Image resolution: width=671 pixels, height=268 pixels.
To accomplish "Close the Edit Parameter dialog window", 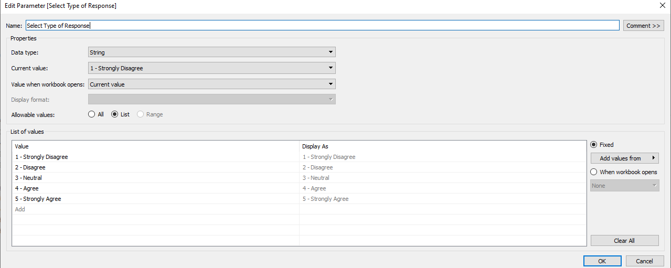I will [662, 5].
